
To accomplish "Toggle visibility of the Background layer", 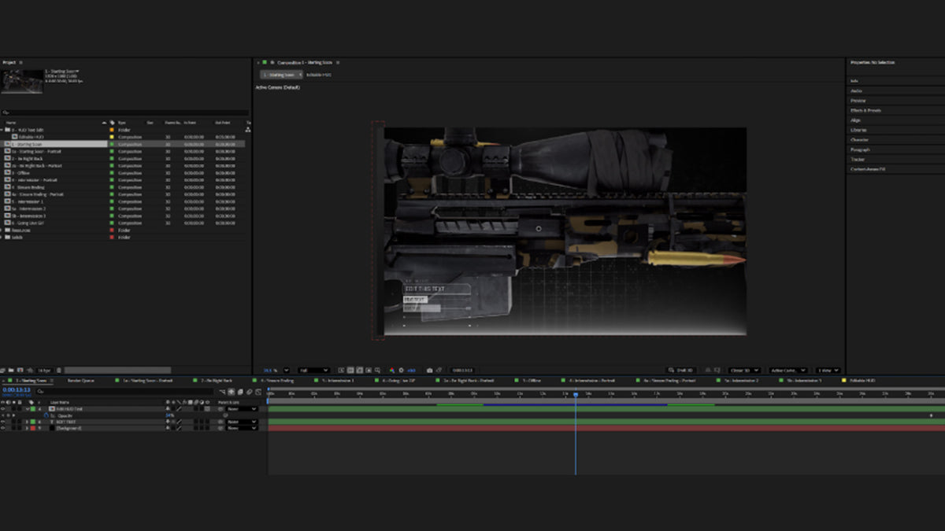I will coord(3,428).
